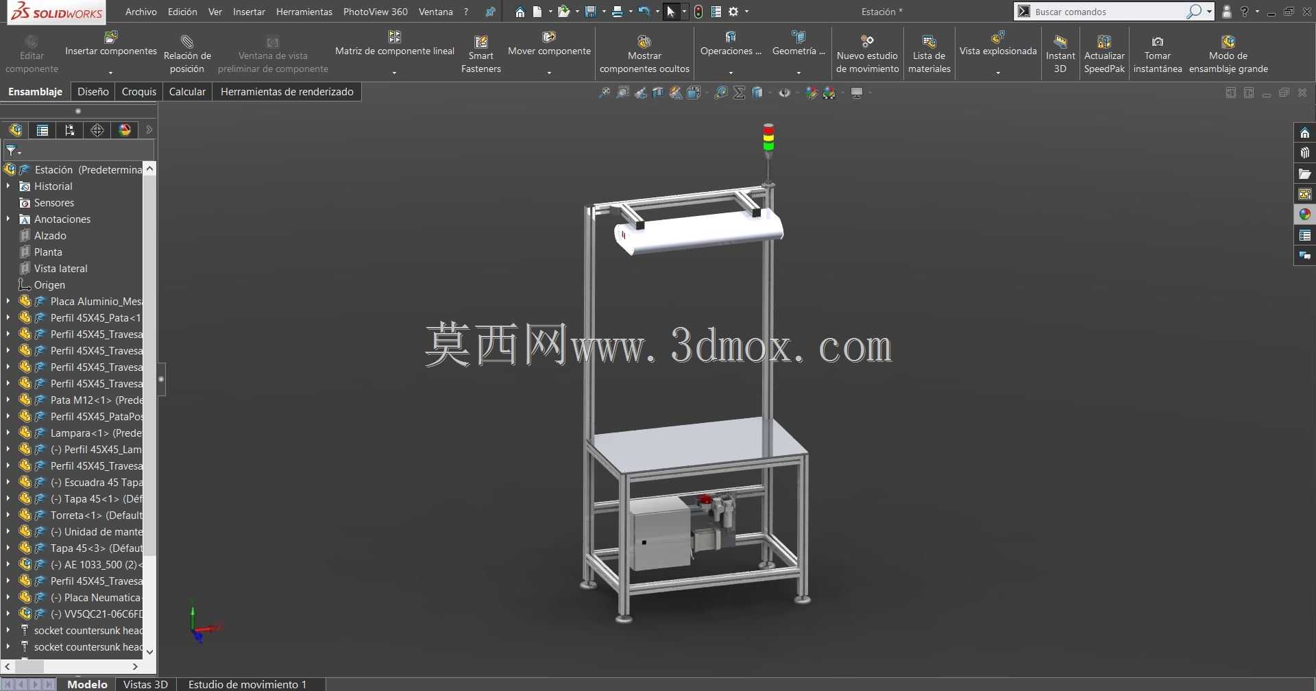Open the Archivo menu
The height and width of the screenshot is (691, 1316).
pos(141,12)
